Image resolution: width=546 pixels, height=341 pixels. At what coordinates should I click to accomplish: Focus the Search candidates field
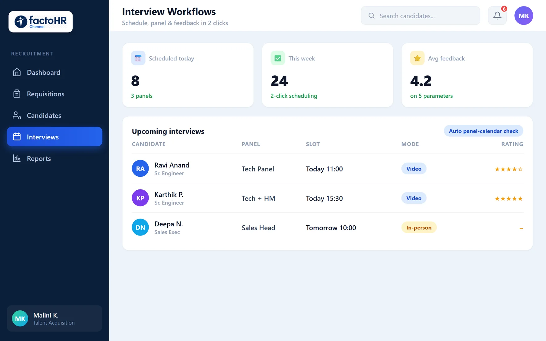[420, 16]
